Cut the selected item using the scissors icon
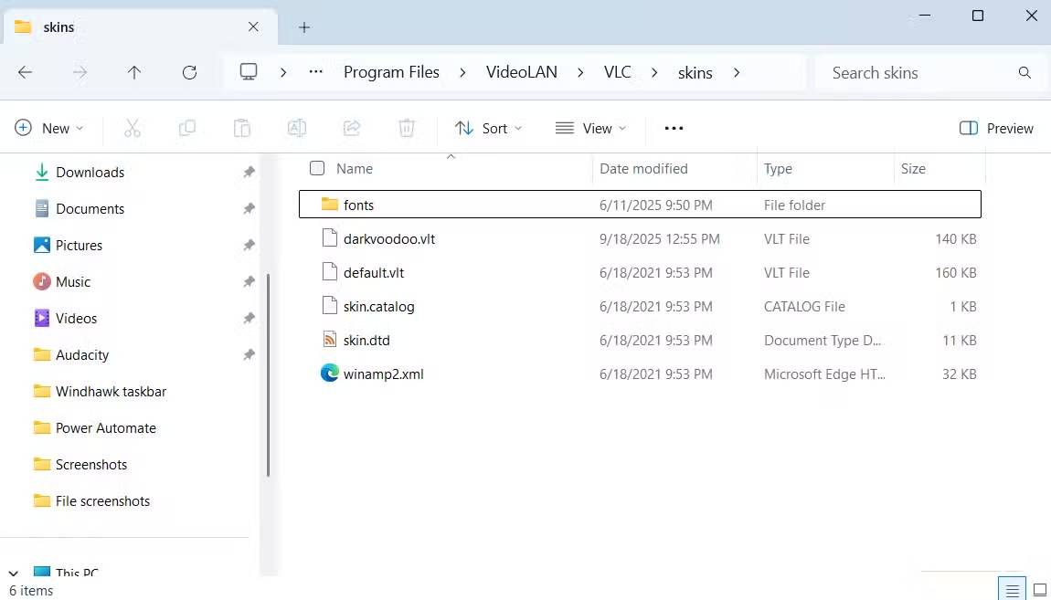The image size is (1051, 600). click(133, 128)
